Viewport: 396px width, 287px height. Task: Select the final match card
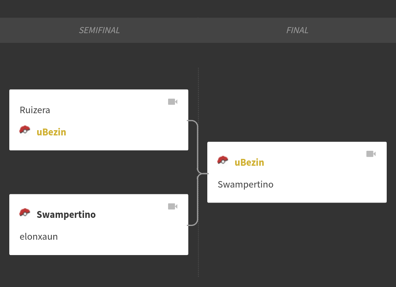pos(297,172)
